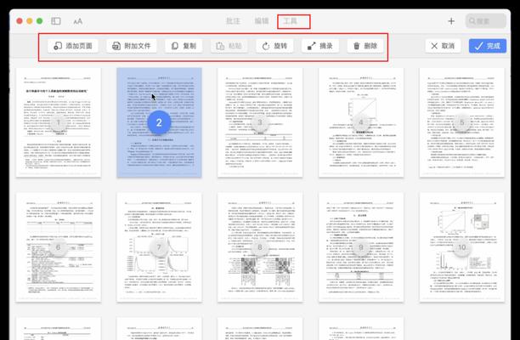Select page 8 thumbnail

(x=260, y=247)
